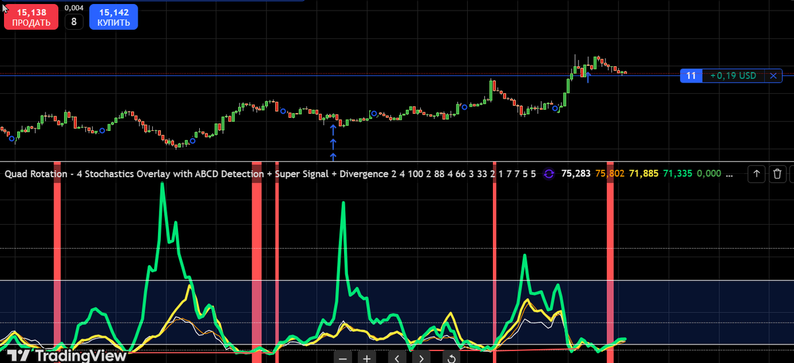
Task: Zoom in the chart with the plus button
Action: tap(366, 358)
